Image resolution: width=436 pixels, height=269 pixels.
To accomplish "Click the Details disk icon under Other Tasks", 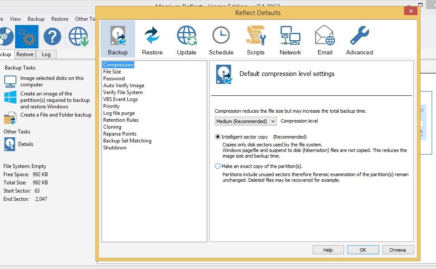I will click(10, 144).
